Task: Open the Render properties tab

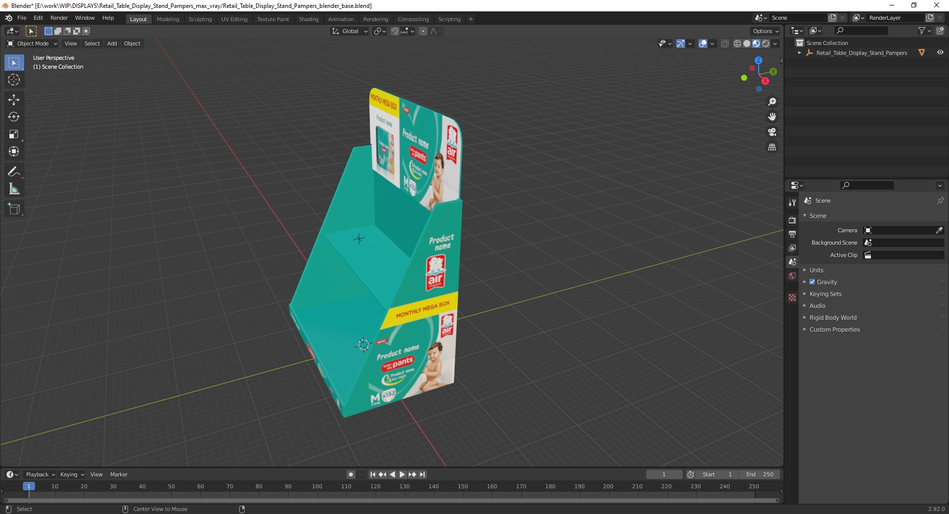Action: coord(792,220)
